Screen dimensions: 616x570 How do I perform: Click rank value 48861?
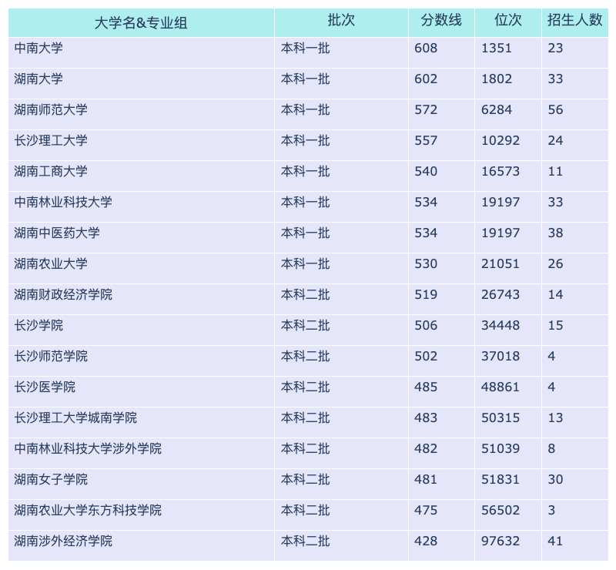pos(500,387)
